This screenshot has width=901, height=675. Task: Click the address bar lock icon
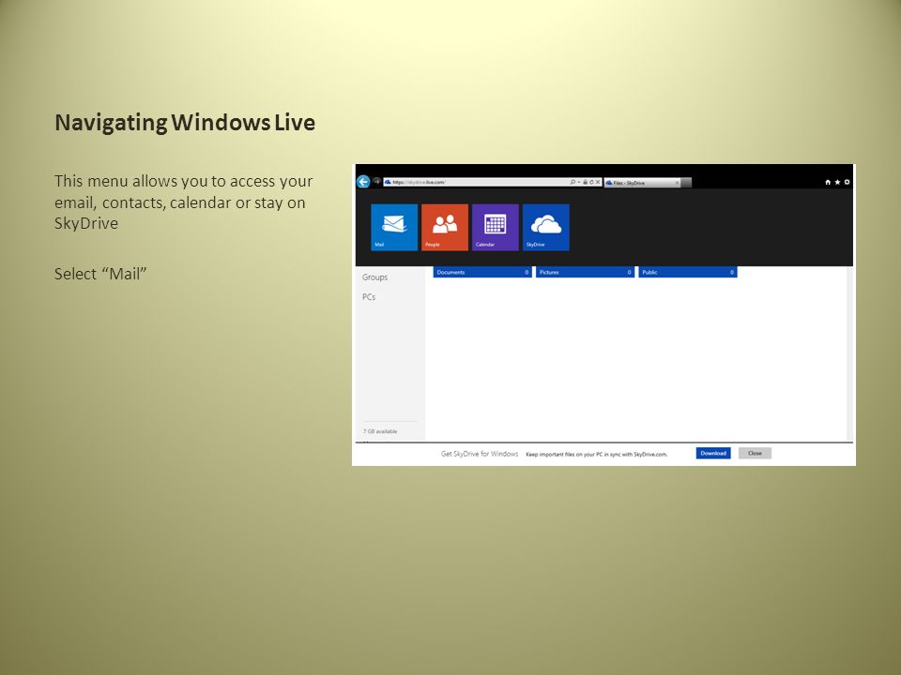(586, 182)
